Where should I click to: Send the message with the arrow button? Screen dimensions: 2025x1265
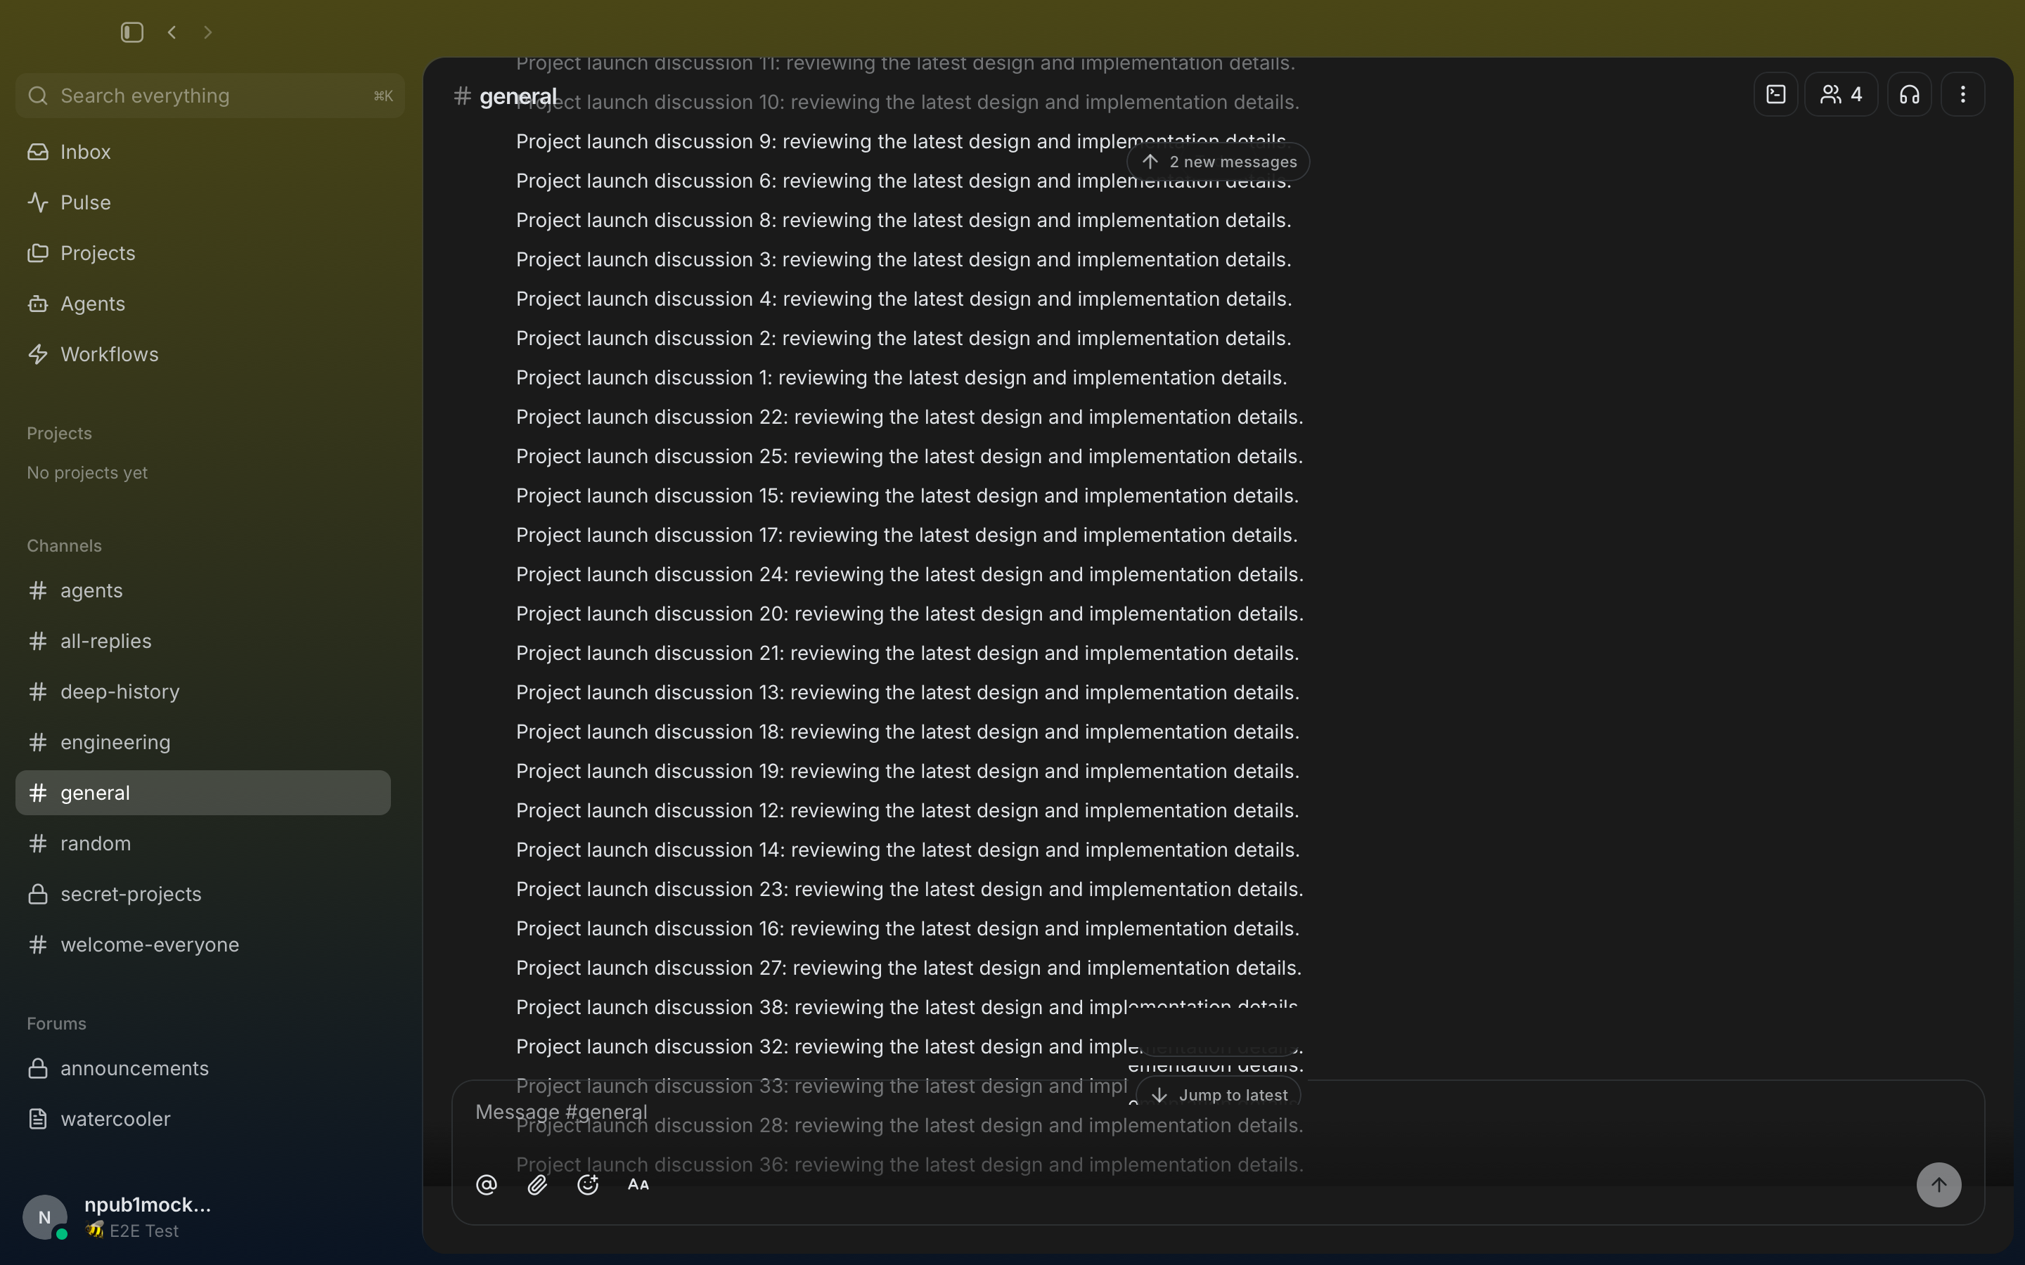pyautogui.click(x=1939, y=1185)
